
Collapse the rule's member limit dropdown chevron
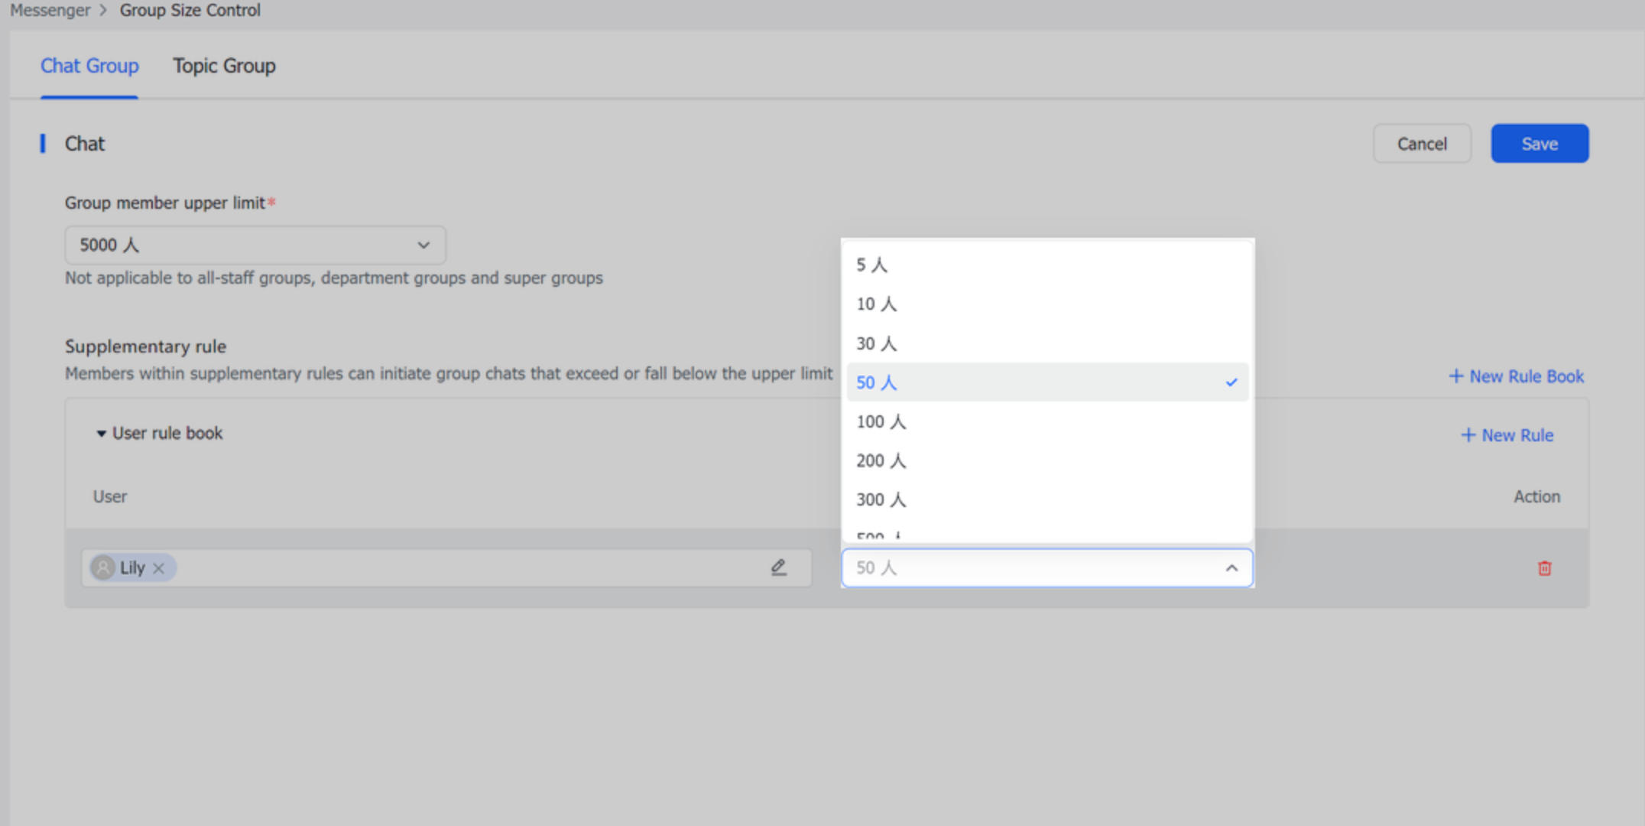click(1231, 568)
